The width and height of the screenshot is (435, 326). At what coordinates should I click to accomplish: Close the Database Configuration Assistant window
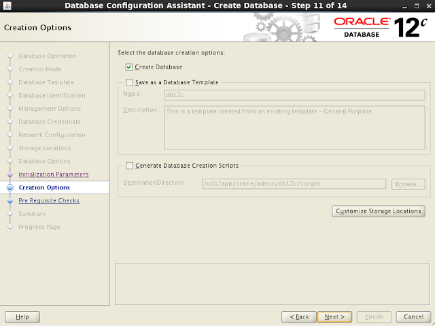pos(429,6)
